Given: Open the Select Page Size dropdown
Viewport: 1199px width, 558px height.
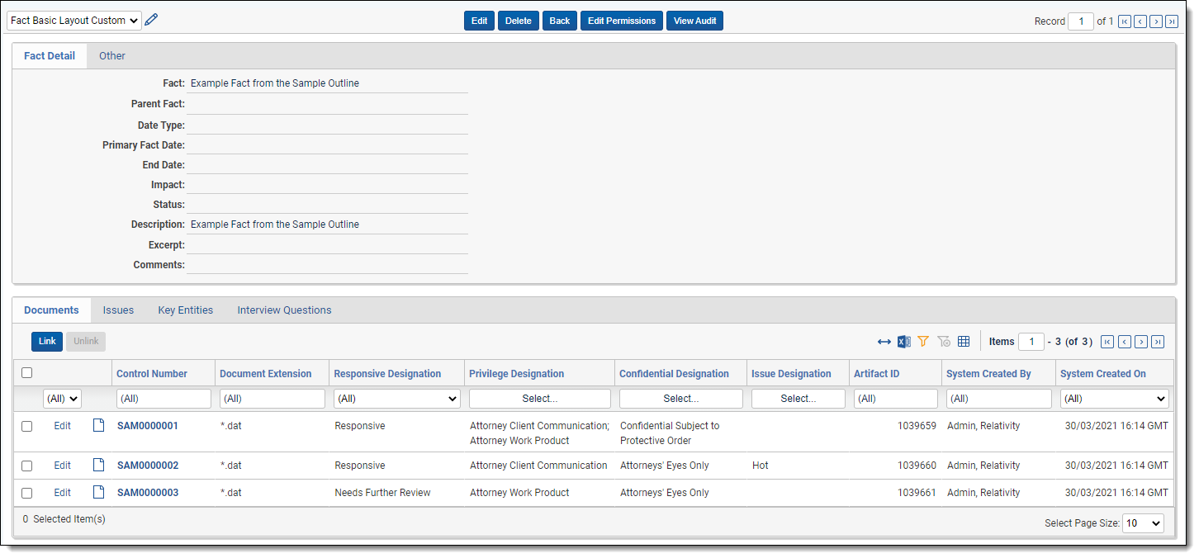Looking at the screenshot, I should pyautogui.click(x=1144, y=523).
